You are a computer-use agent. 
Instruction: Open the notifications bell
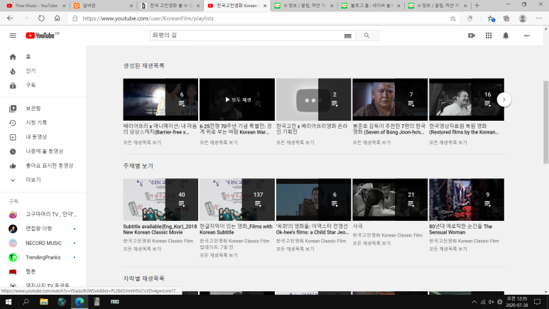click(506, 36)
